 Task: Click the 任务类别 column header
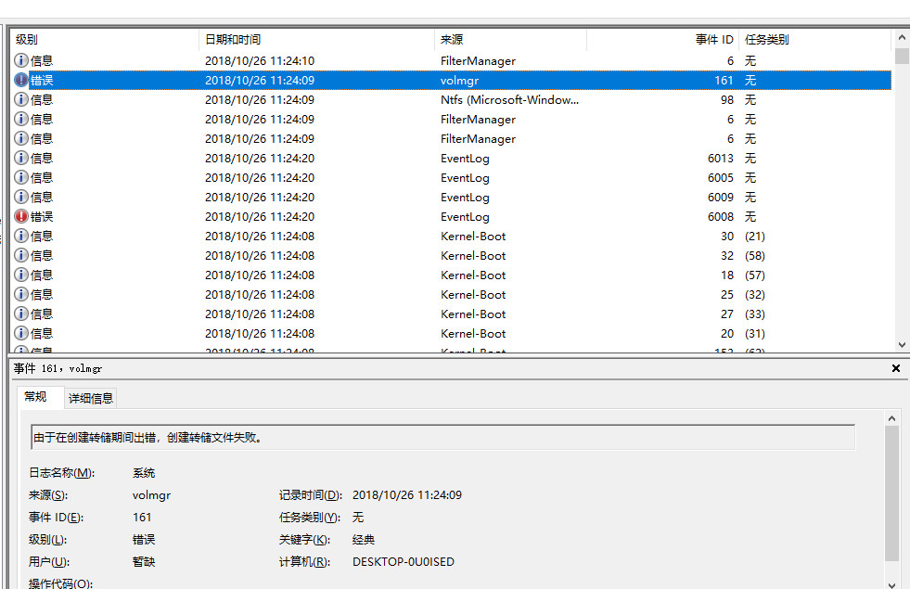[x=814, y=40]
